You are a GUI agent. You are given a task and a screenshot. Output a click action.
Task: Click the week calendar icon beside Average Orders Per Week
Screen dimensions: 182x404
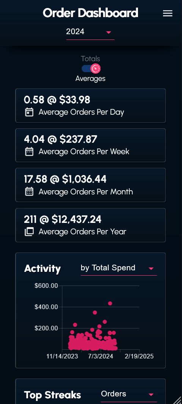(x=29, y=151)
